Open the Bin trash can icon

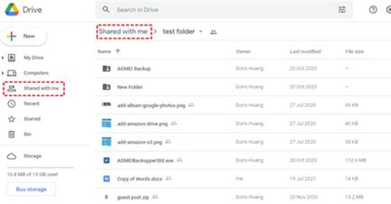tap(11, 134)
